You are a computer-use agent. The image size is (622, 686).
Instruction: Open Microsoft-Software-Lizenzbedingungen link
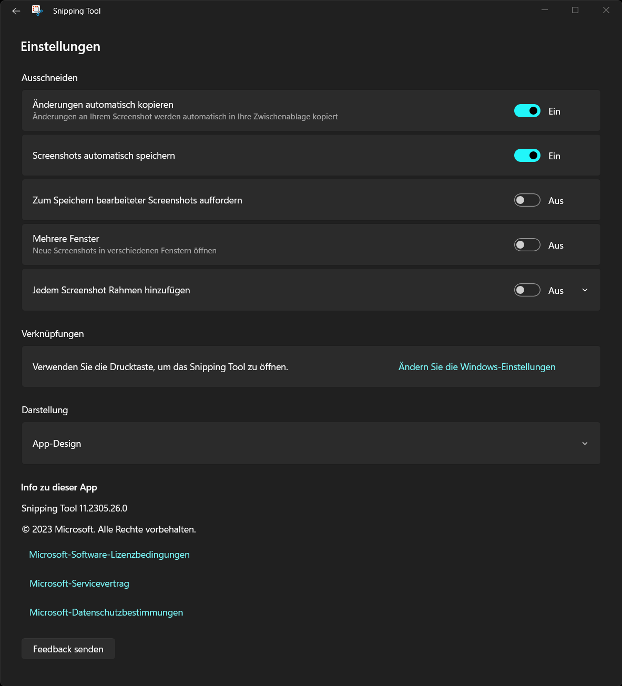pyautogui.click(x=109, y=555)
